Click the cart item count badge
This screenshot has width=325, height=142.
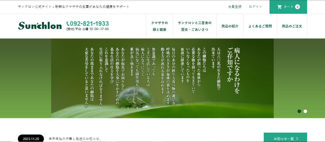(297, 7)
